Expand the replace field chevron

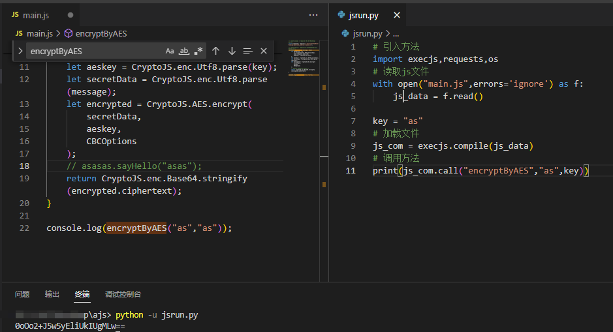(20, 51)
